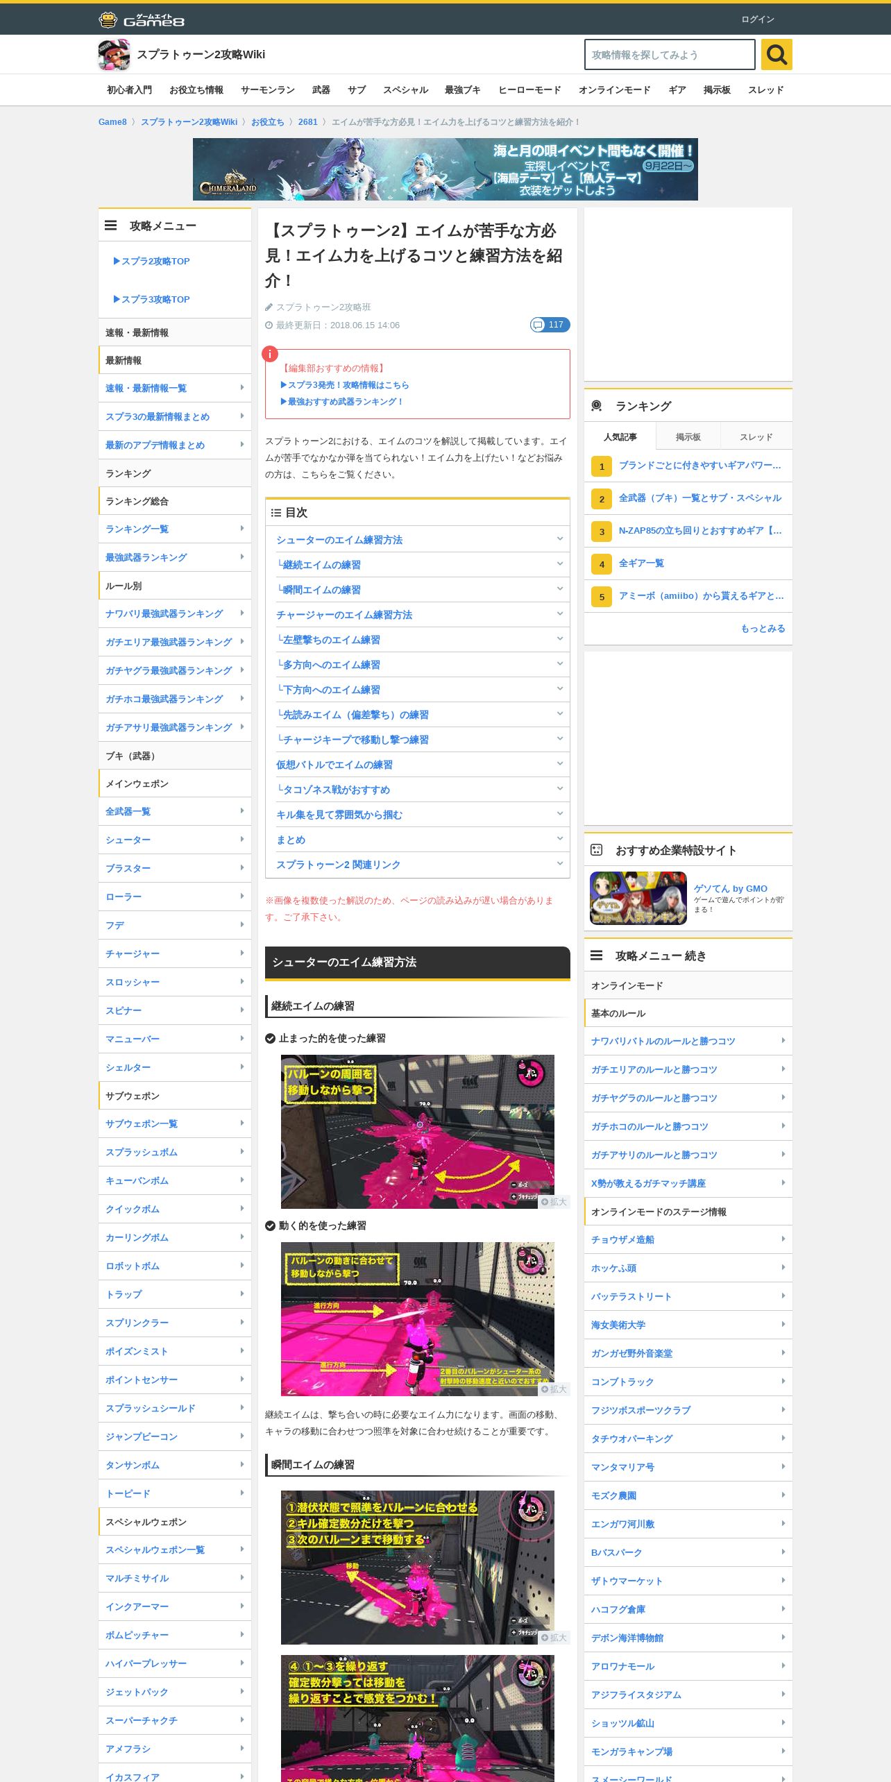The width and height of the screenshot is (891, 1782).
Task: Click the rank 1 badge in ranking
Action: pyautogui.click(x=602, y=466)
